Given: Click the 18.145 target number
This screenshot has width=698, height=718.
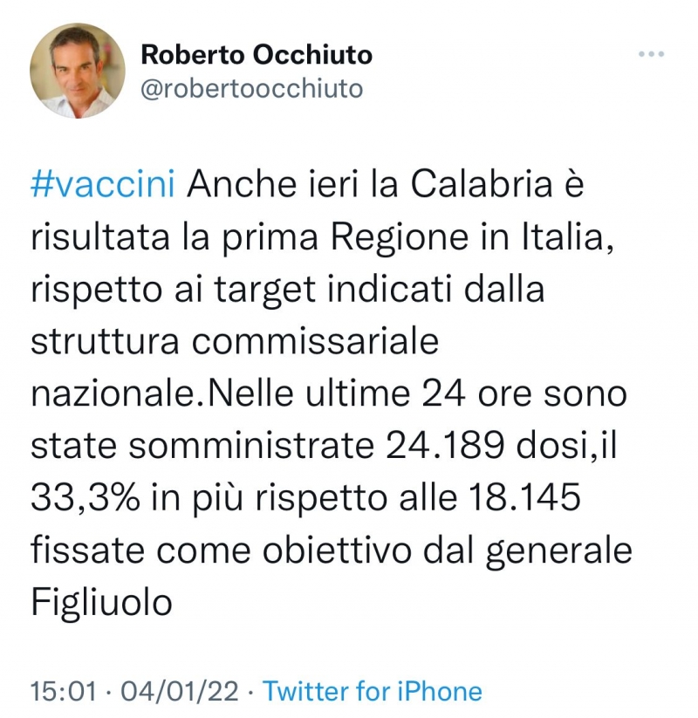Looking at the screenshot, I should [524, 498].
